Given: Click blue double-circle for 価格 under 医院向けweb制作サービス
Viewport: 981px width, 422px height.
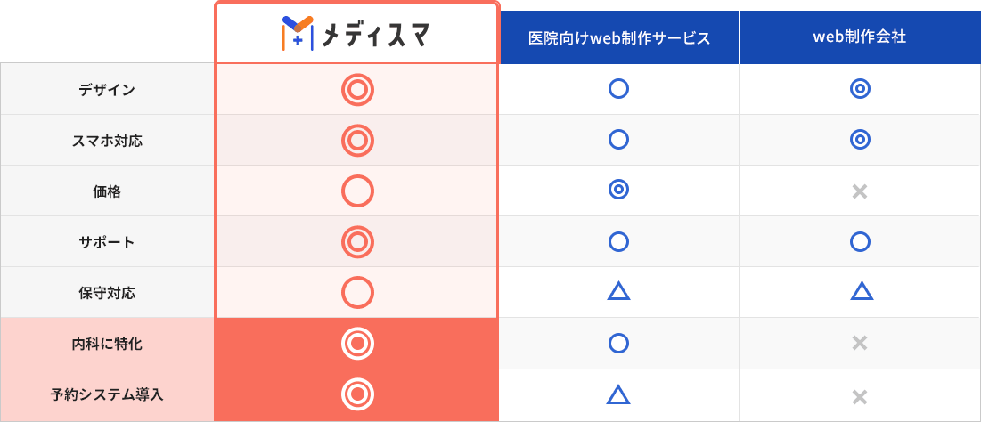Looking at the screenshot, I should pos(618,189).
